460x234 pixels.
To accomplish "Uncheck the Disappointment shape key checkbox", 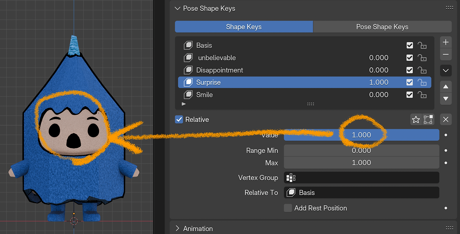I will click(x=410, y=70).
